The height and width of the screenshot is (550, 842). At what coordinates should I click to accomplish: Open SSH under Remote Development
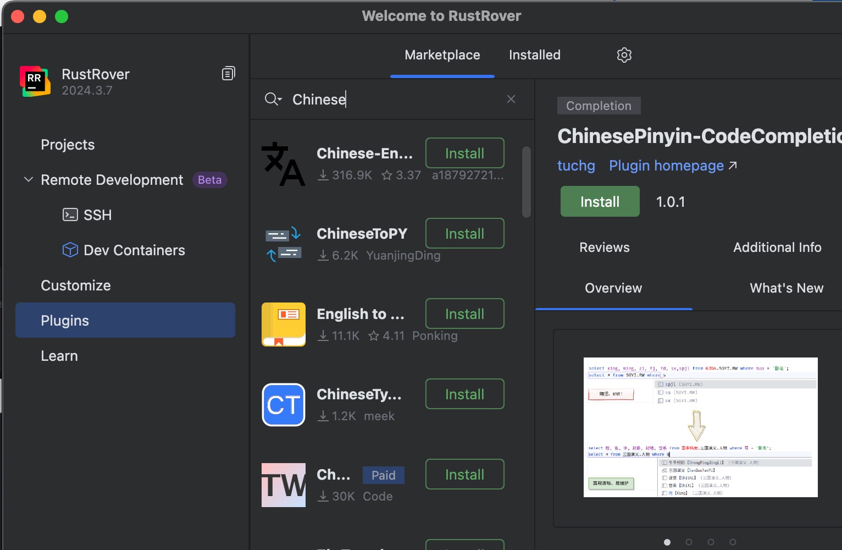coord(97,215)
